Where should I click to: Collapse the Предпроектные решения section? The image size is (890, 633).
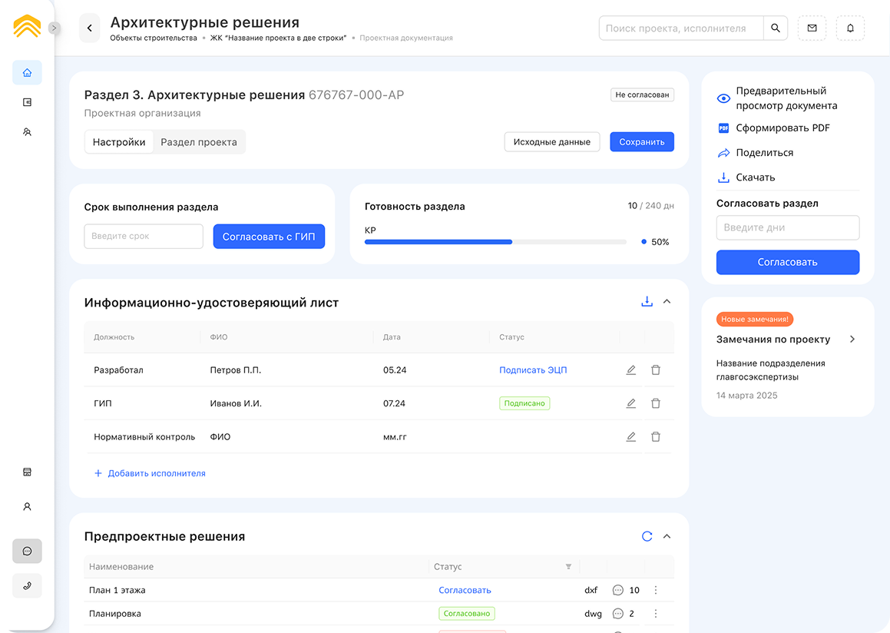667,536
